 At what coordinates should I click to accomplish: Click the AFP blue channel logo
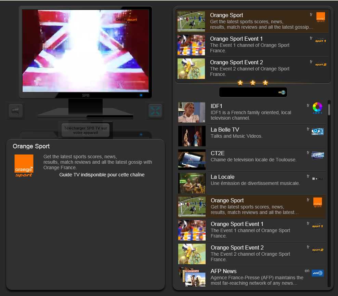tap(317, 273)
